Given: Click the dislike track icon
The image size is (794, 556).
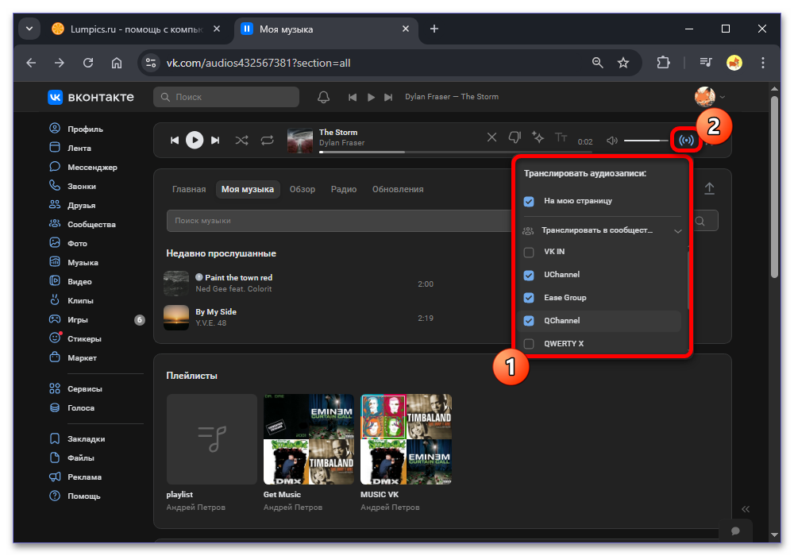Looking at the screenshot, I should tap(515, 137).
